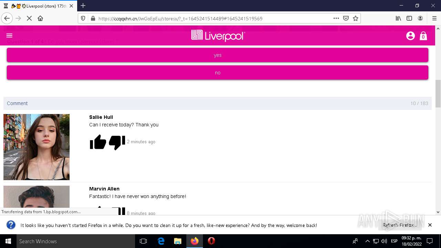Viewport: 441px width, 248px height.
Task: Save page to Pocket
Action: [346, 18]
